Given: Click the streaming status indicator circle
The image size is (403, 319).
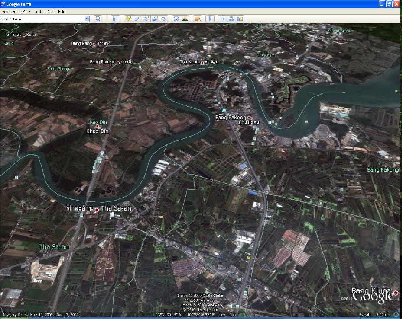Looking at the screenshot, I should [x=396, y=315].
